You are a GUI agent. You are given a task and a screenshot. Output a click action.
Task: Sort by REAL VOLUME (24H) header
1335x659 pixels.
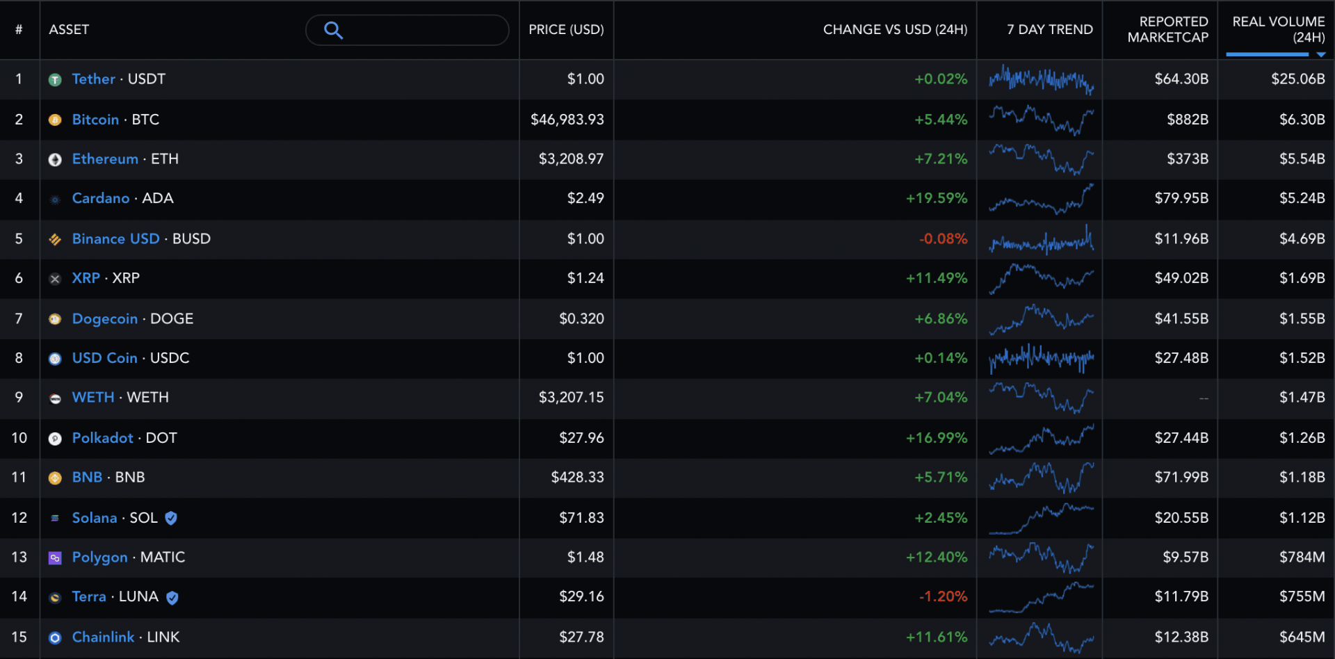(1279, 29)
